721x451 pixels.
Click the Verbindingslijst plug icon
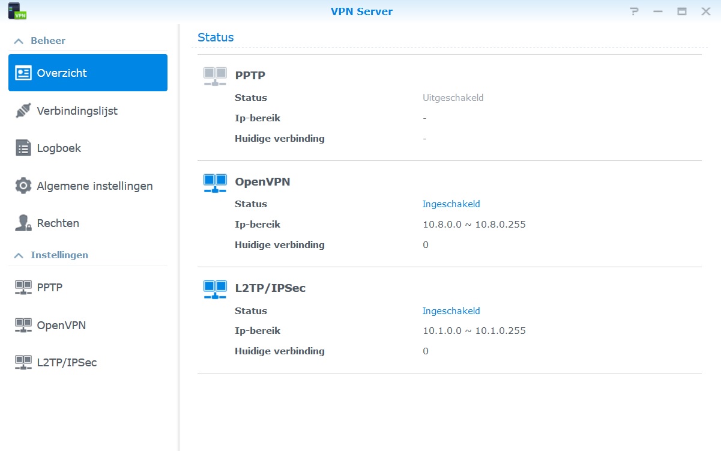click(x=23, y=111)
